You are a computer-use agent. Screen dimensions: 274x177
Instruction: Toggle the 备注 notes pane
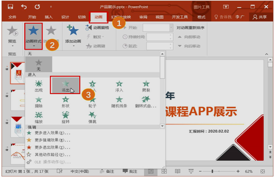106,171
